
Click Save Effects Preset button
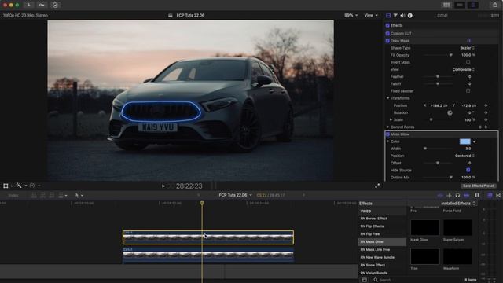[479, 186]
